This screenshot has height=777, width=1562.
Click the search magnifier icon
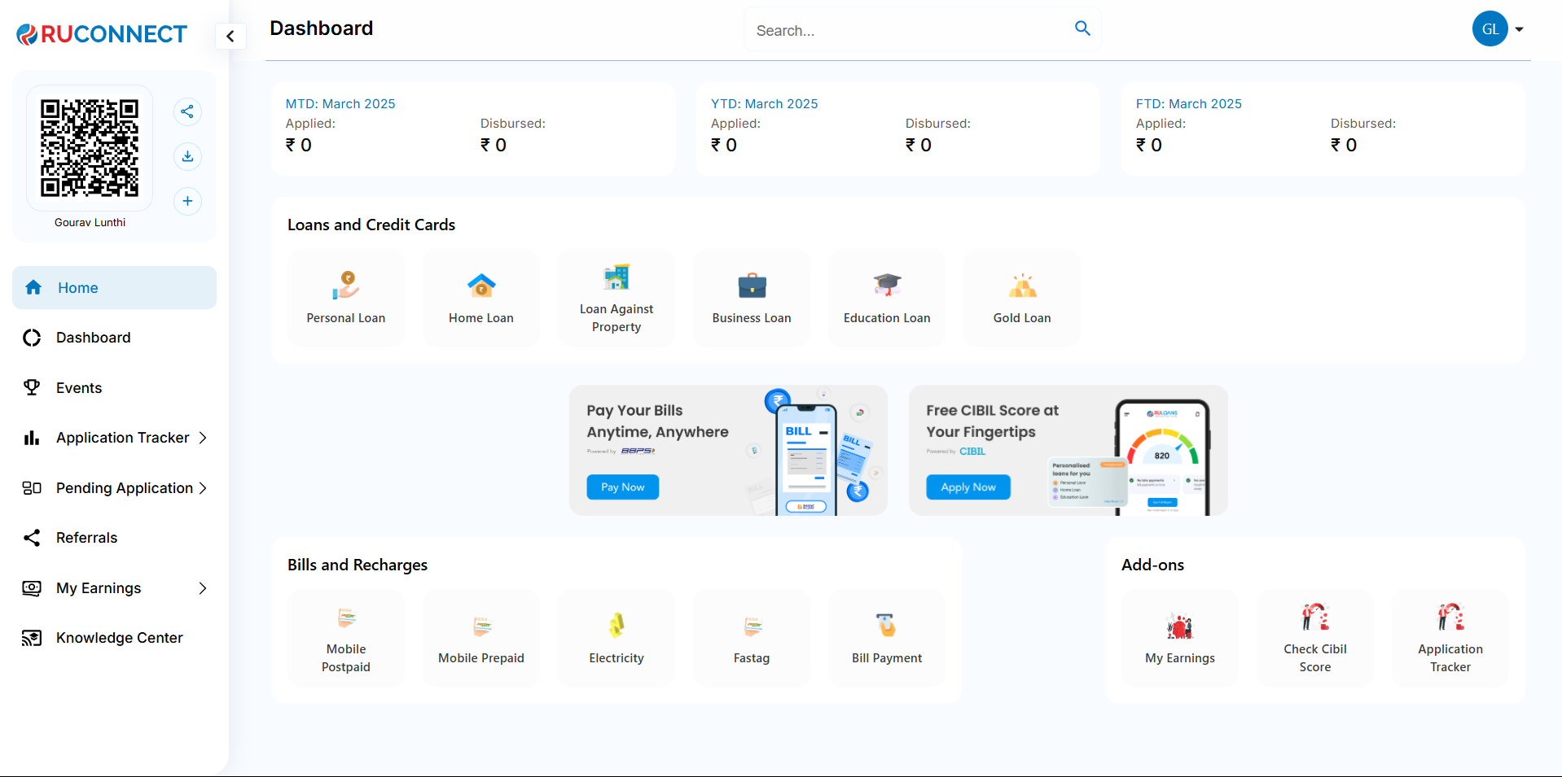coord(1082,28)
